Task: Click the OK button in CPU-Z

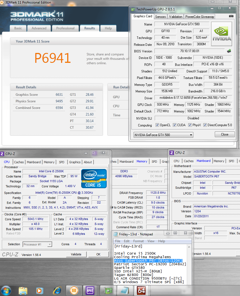Action: (98, 254)
